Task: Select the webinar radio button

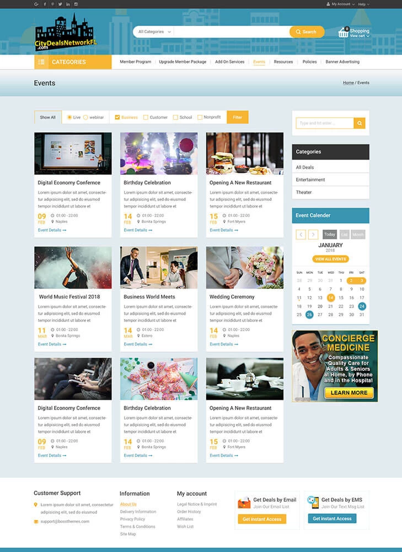Action: click(x=85, y=117)
